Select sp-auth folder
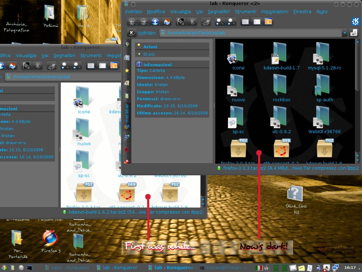Screen dimensions: 362x272 point(325,88)
